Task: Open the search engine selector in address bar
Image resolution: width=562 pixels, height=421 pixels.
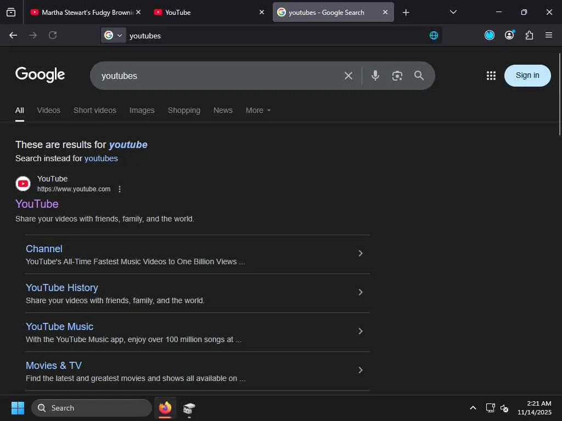Action: 113,35
